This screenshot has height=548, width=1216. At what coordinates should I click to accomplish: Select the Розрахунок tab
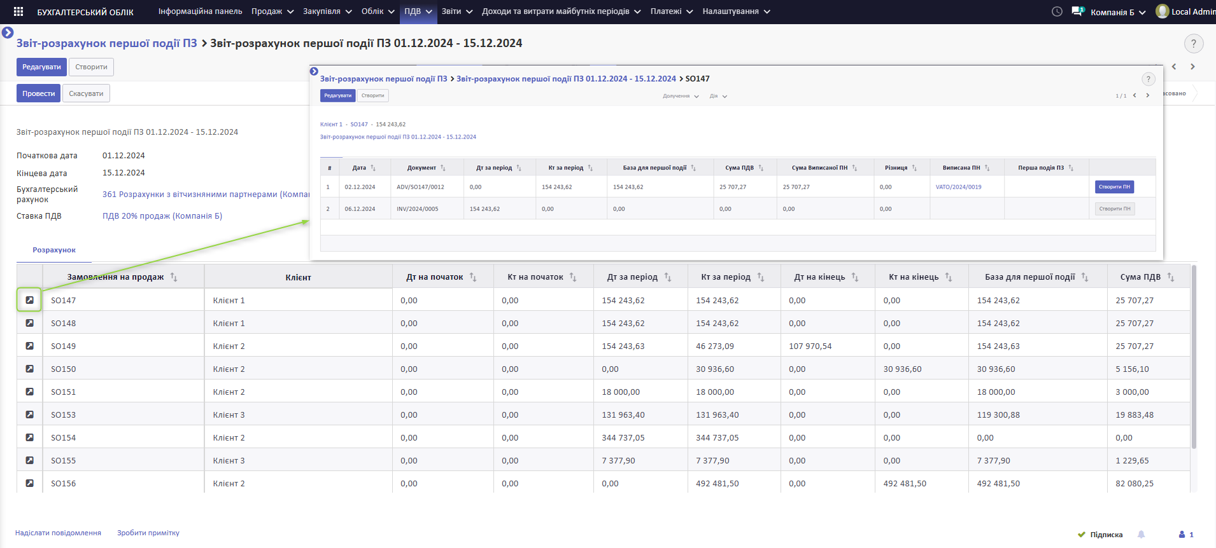coord(54,250)
